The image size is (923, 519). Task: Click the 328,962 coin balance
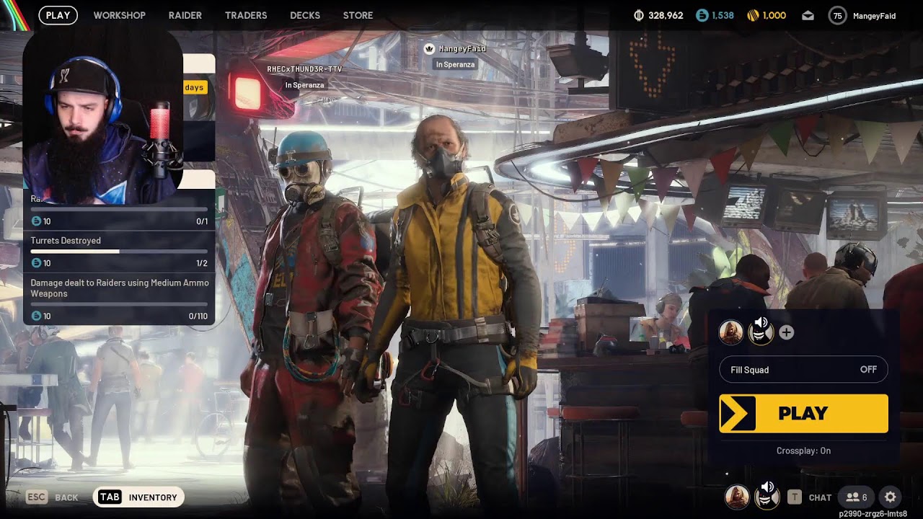click(x=666, y=15)
